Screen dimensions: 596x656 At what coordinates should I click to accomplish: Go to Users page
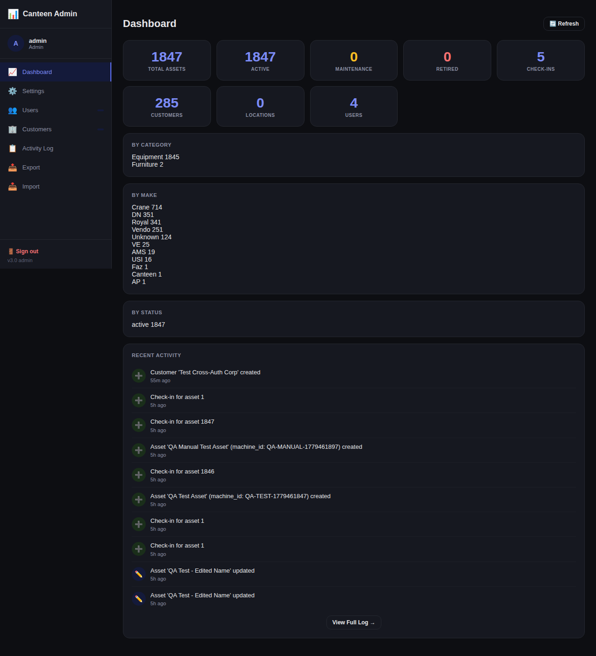tap(55, 110)
